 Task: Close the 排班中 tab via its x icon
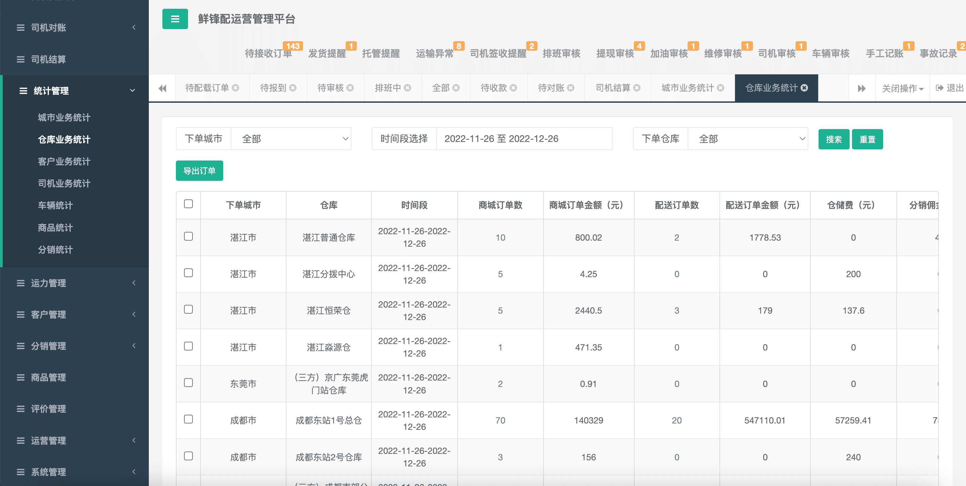408,88
